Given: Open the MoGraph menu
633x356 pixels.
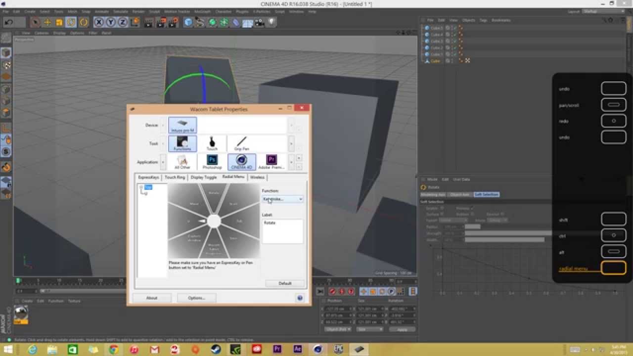Looking at the screenshot, I should coord(202,11).
